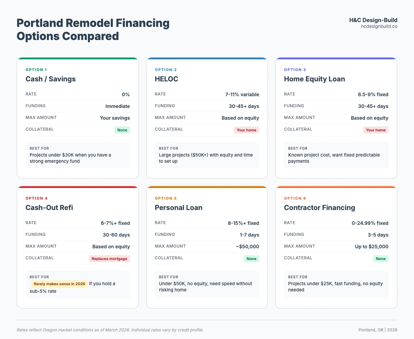Click the Contractor Financing card title

click(x=319, y=208)
